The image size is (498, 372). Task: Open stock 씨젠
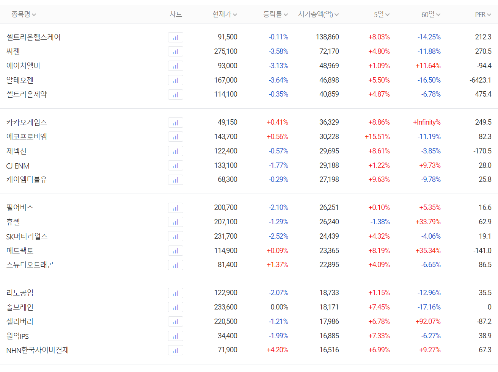13,52
